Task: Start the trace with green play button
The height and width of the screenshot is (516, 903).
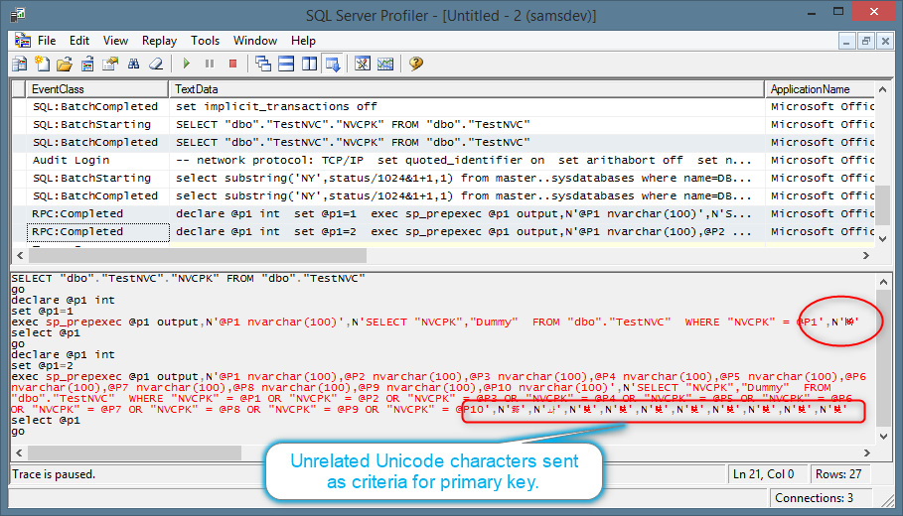Action: [186, 64]
